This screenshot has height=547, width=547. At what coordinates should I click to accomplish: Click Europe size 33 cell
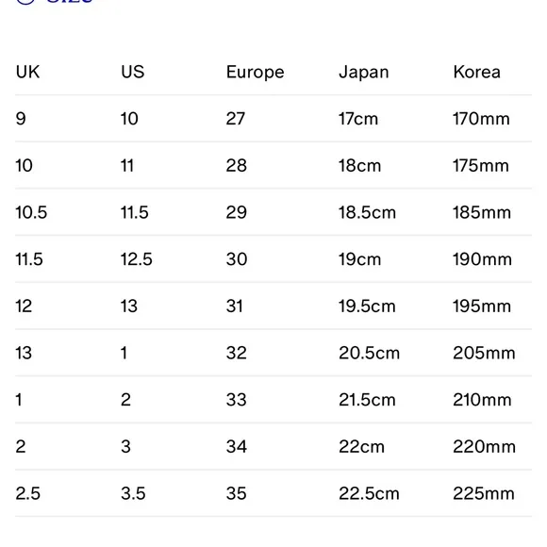tap(236, 400)
